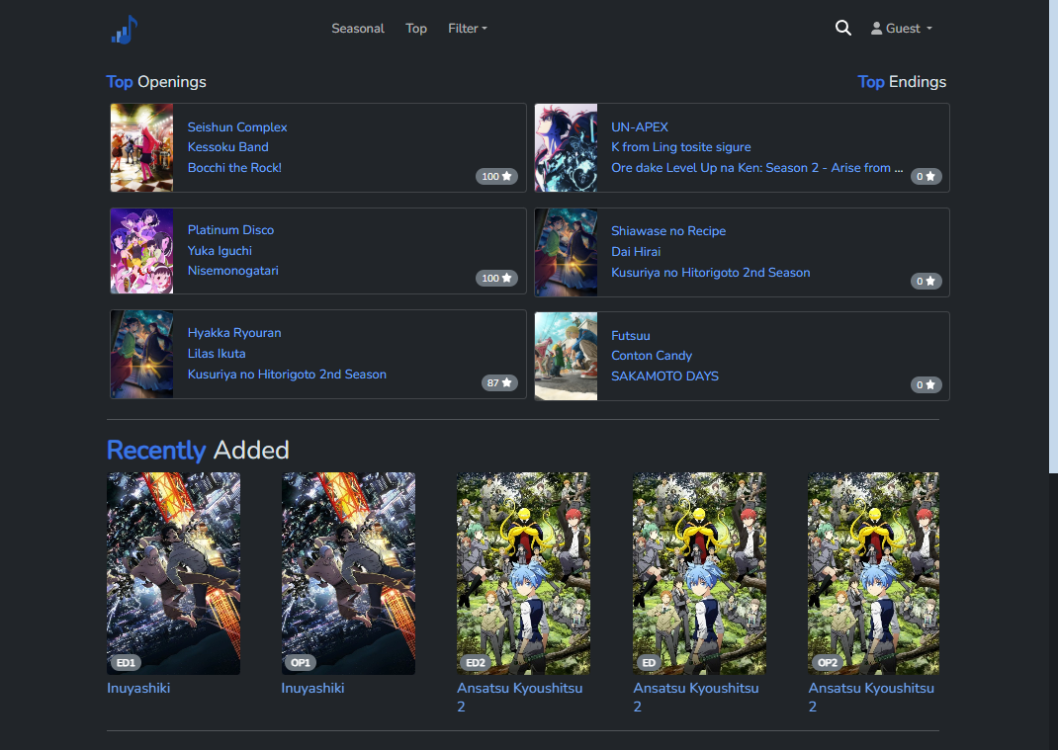Image resolution: width=1058 pixels, height=750 pixels.
Task: Expand the Filter dropdown menu
Action: 467,29
